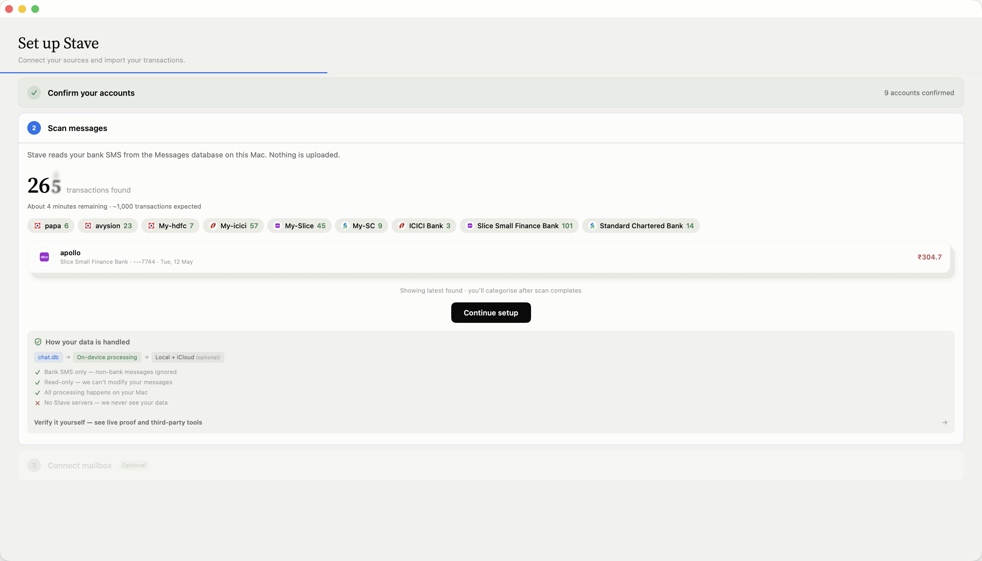The height and width of the screenshot is (561, 982).
Task: Click the ₹304.7 amount
Action: pos(929,257)
